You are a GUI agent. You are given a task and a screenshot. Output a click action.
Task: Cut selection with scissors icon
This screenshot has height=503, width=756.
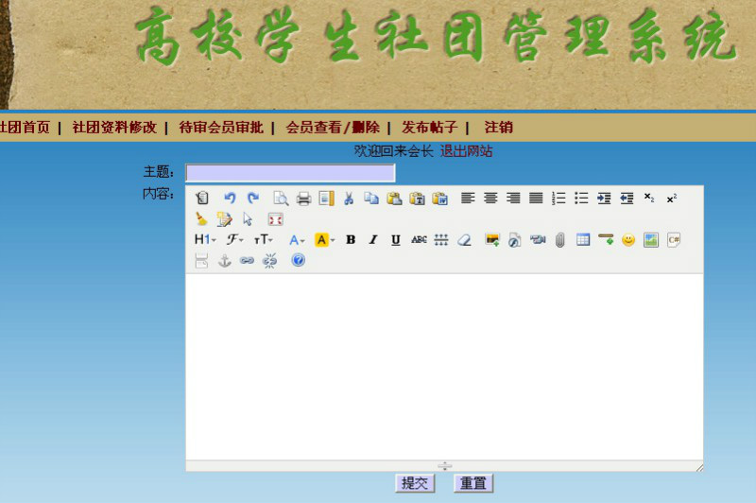349,199
